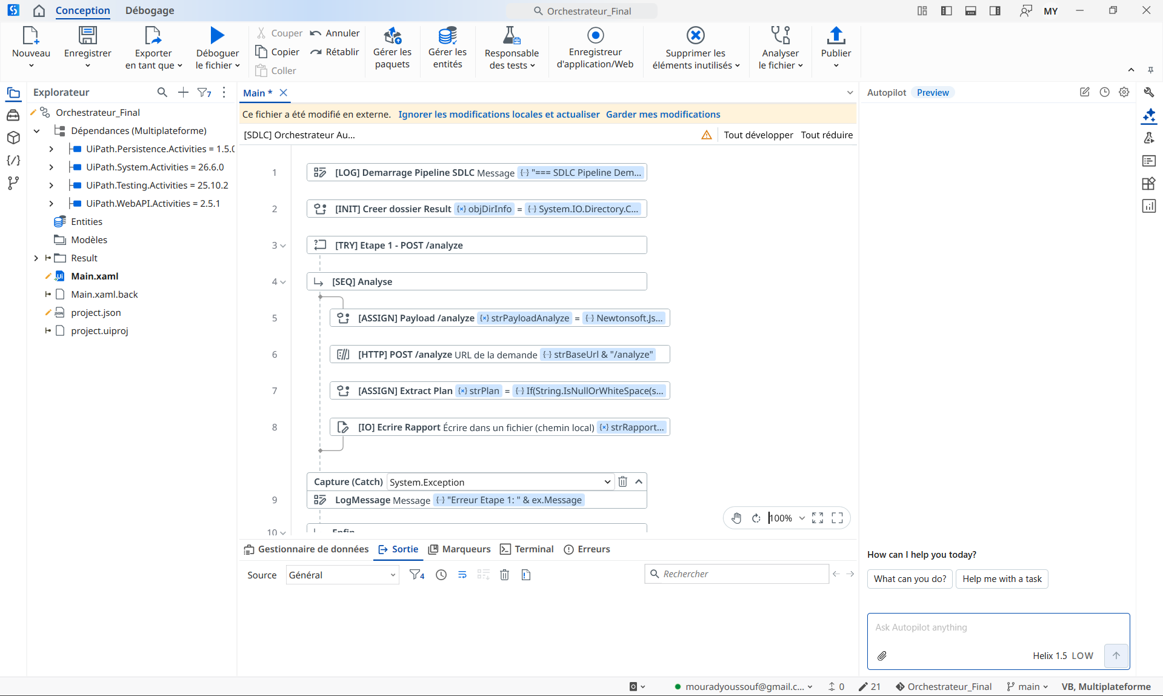Screen dimensions: 1163x696
Task: Attach a file in Autopilot
Action: click(882, 656)
